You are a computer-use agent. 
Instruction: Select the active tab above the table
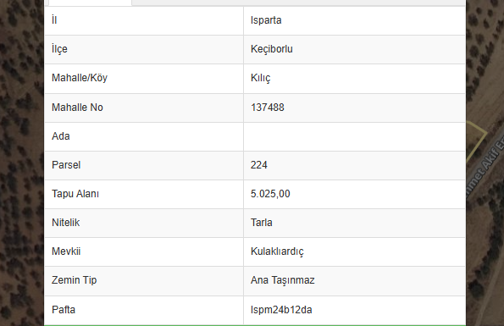[90, 3]
